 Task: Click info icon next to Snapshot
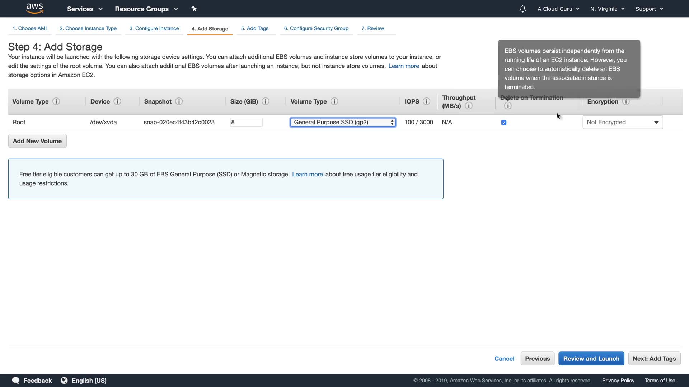point(179,101)
